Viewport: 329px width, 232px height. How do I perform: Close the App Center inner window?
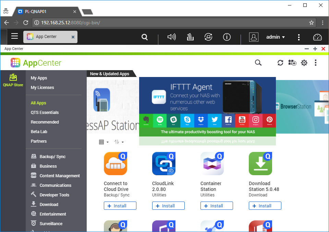pos(323,49)
